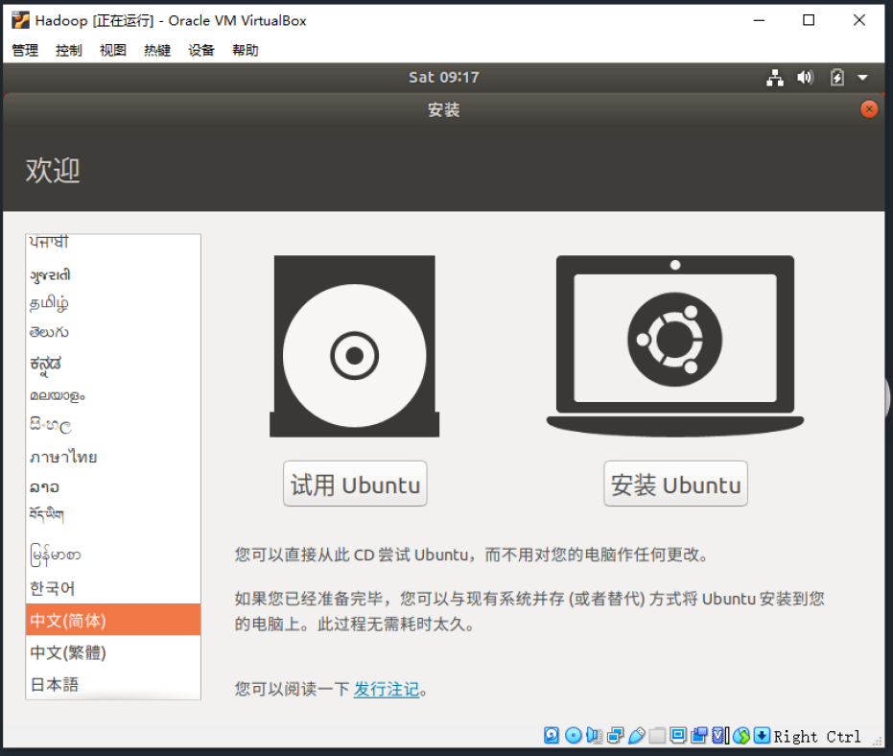Select മലയാളം in language list

click(113, 395)
